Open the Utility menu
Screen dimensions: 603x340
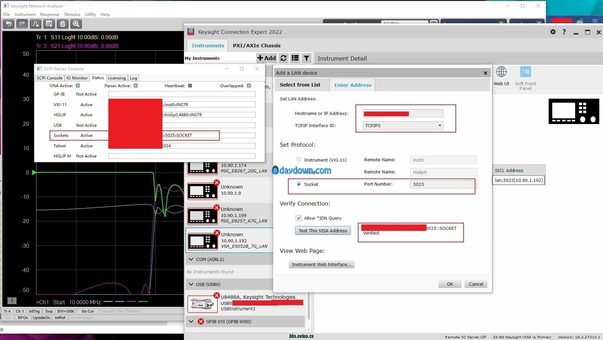tap(90, 14)
